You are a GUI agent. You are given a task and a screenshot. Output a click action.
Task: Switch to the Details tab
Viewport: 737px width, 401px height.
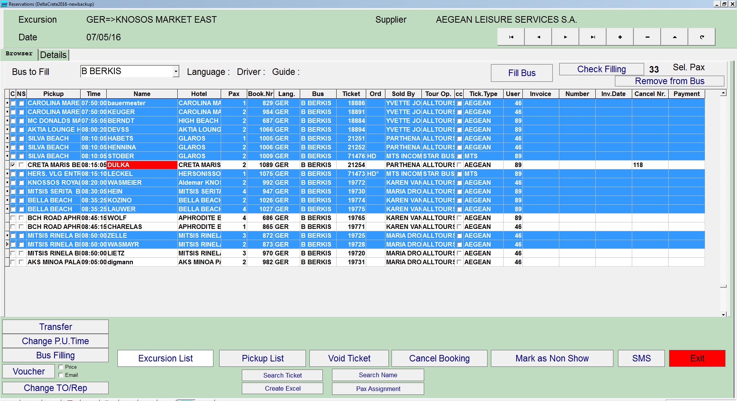53,55
